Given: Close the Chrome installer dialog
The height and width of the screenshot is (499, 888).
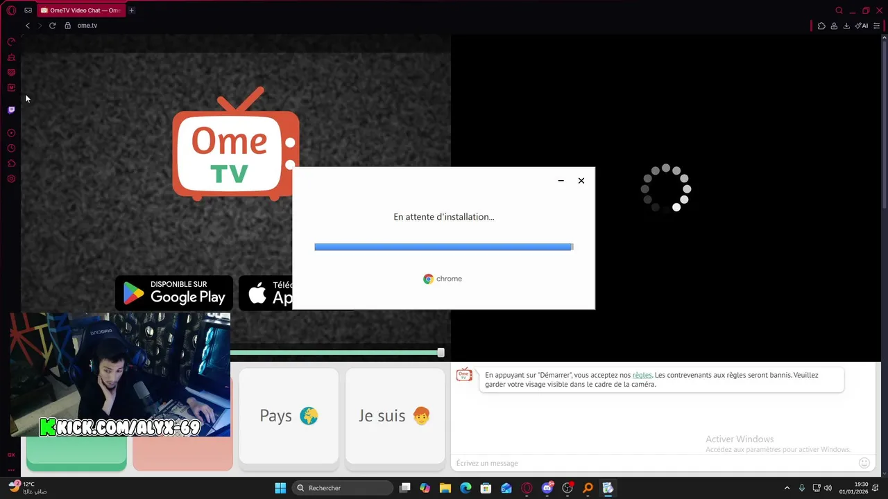Looking at the screenshot, I should tap(581, 181).
